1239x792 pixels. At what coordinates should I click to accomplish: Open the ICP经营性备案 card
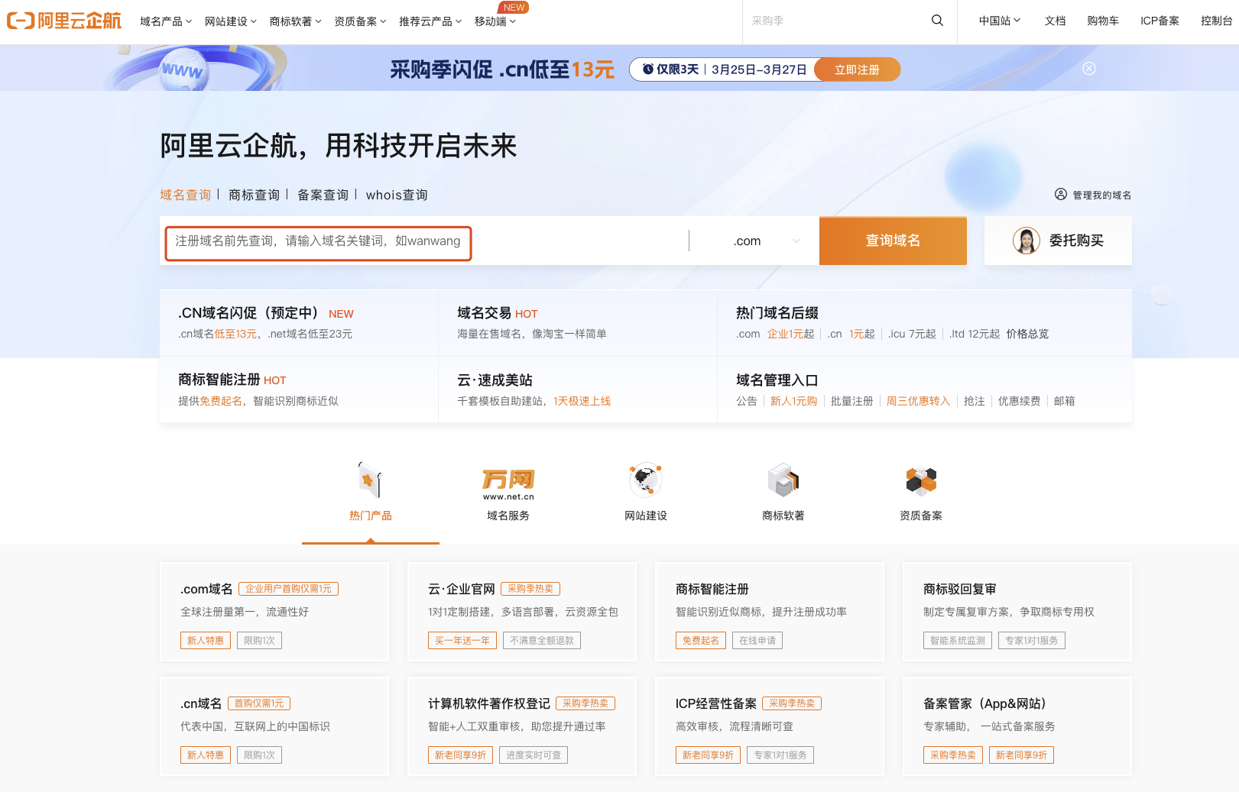(770, 726)
